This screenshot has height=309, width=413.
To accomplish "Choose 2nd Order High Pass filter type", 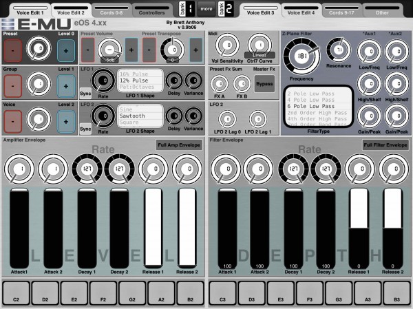I will point(317,112).
